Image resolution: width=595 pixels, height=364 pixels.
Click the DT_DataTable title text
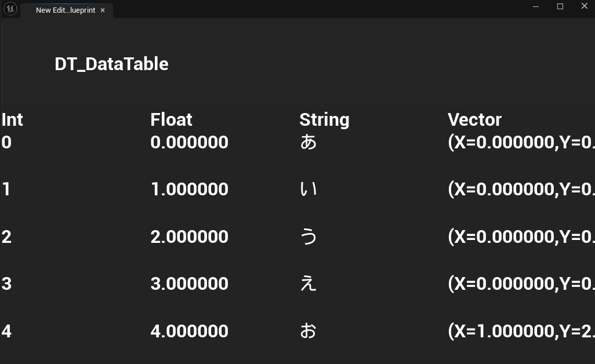click(111, 64)
